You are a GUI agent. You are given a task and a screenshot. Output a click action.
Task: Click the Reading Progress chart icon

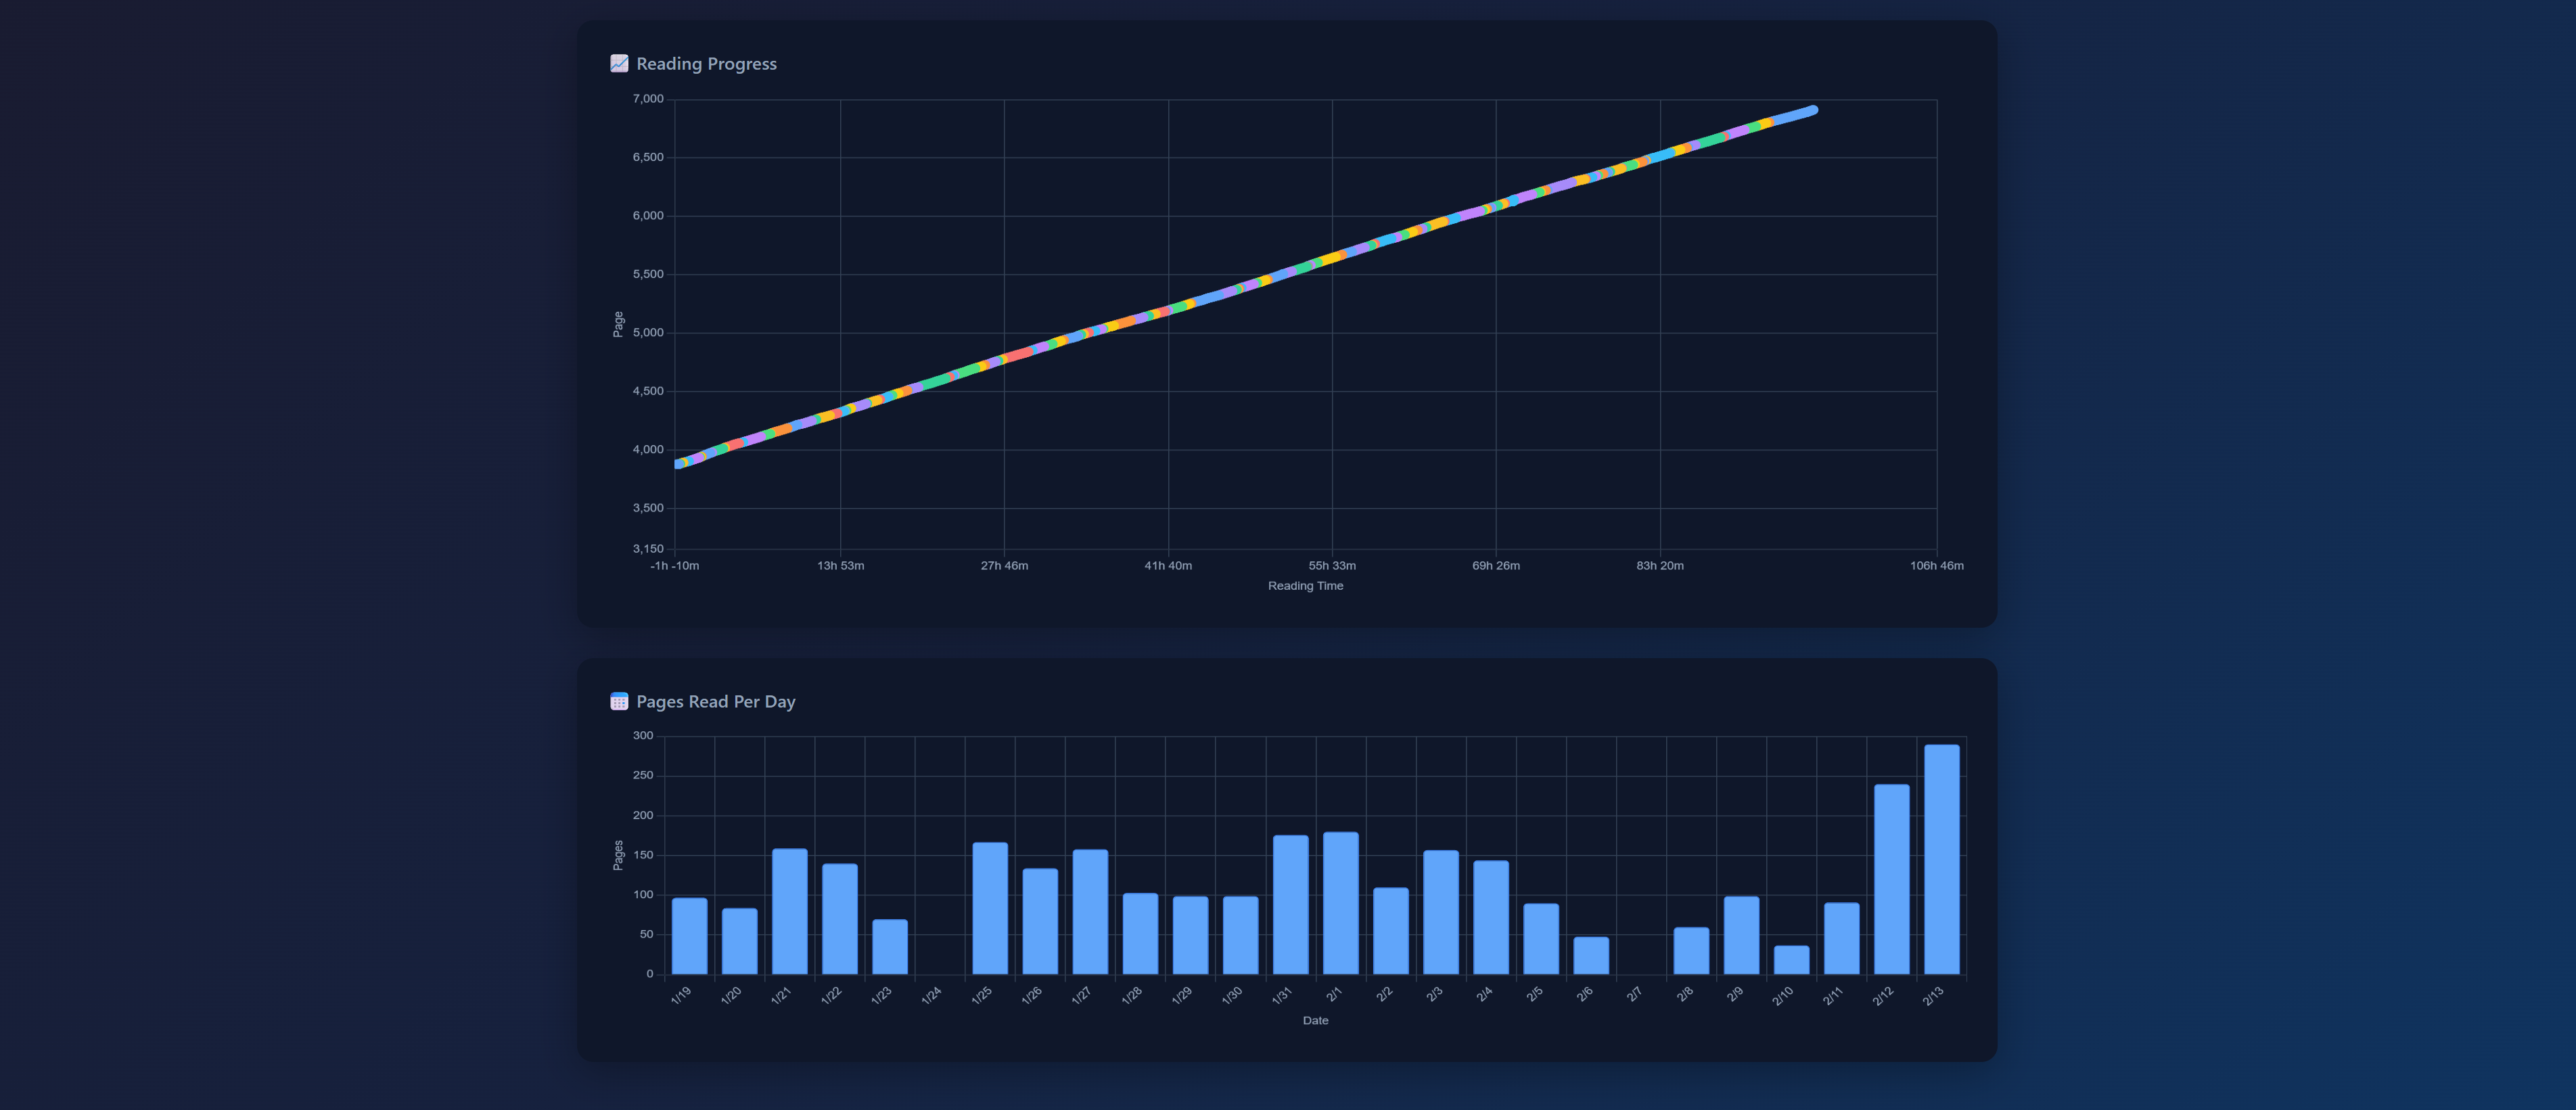[619, 64]
